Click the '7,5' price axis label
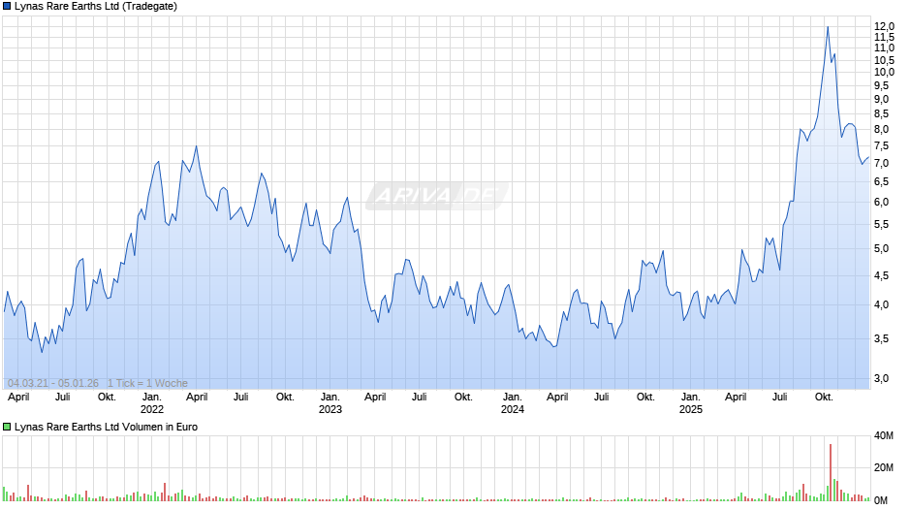Image resolution: width=911 pixels, height=510 pixels. 881,146
